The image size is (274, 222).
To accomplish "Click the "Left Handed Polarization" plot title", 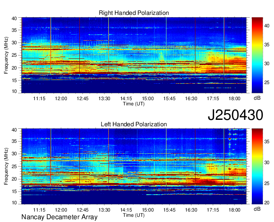I will (x=134, y=124).
